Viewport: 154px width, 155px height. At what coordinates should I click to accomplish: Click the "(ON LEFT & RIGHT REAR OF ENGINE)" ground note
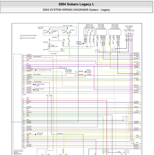[68, 71]
